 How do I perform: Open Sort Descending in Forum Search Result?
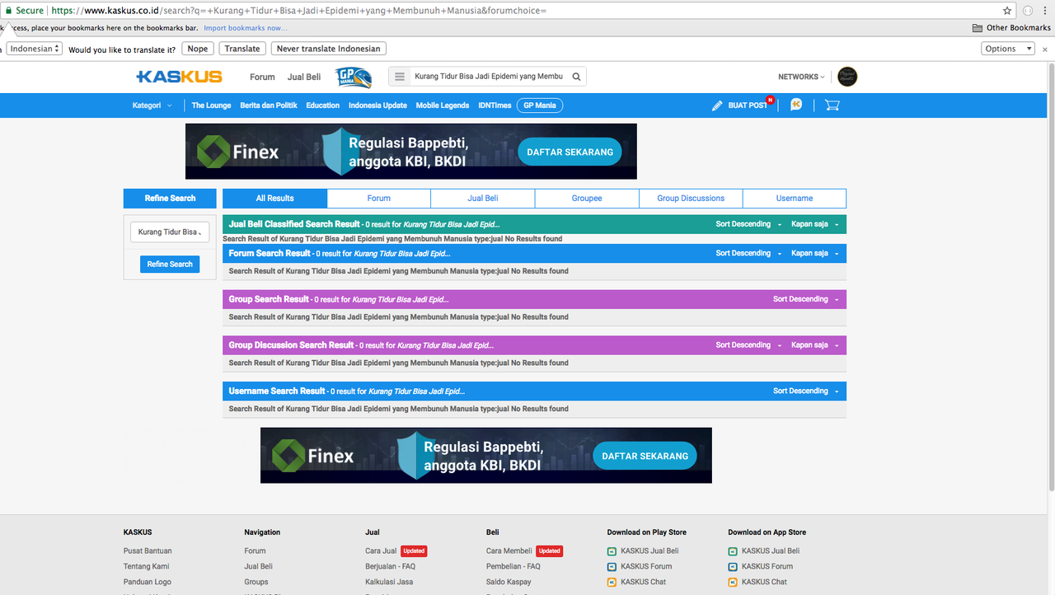[x=748, y=254]
